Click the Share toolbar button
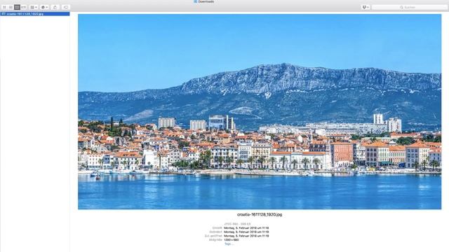Viewport: 449px width, 252px height. point(55,7)
